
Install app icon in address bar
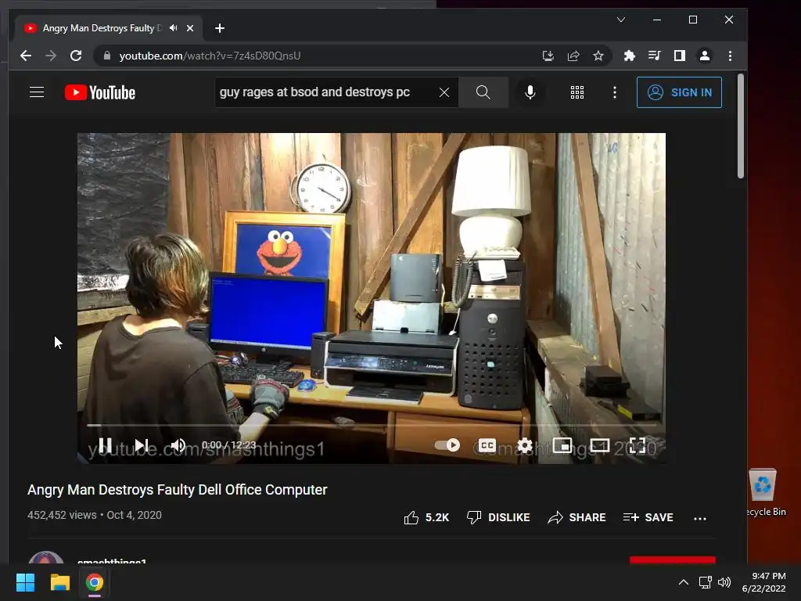(548, 56)
